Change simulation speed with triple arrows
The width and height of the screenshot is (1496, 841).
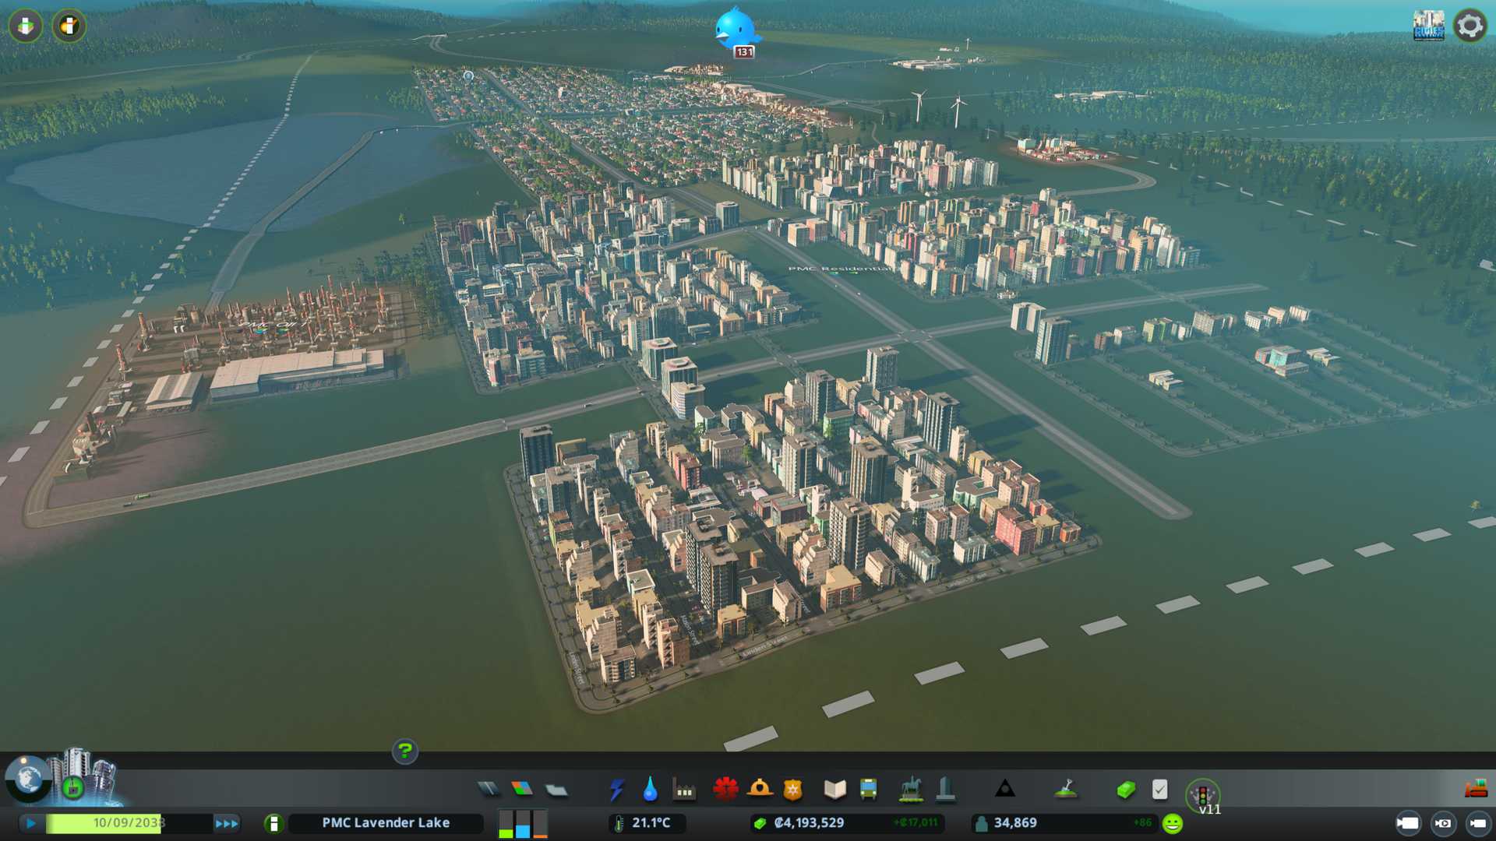[227, 823]
